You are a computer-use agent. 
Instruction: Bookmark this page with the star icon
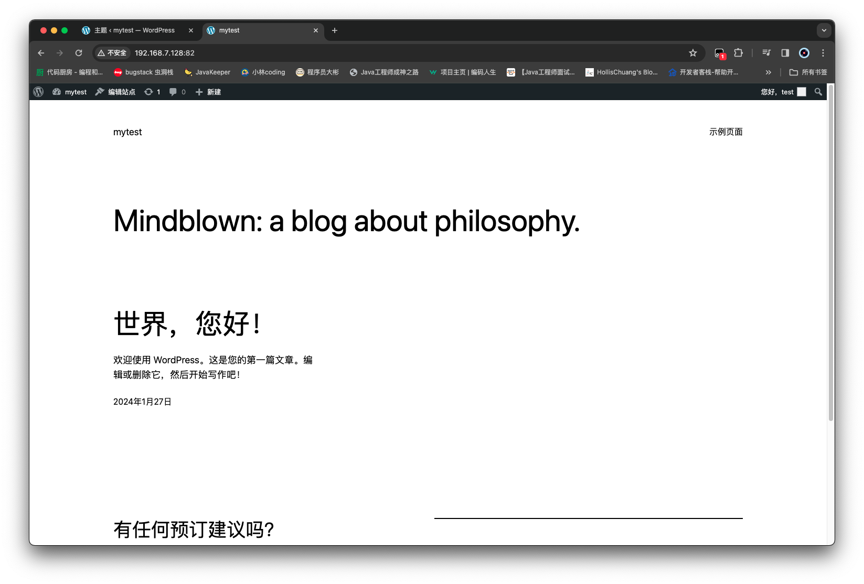tap(693, 53)
